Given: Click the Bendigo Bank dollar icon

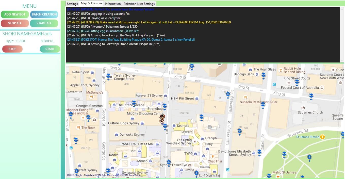Looking at the screenshot, I should coord(257,74).
